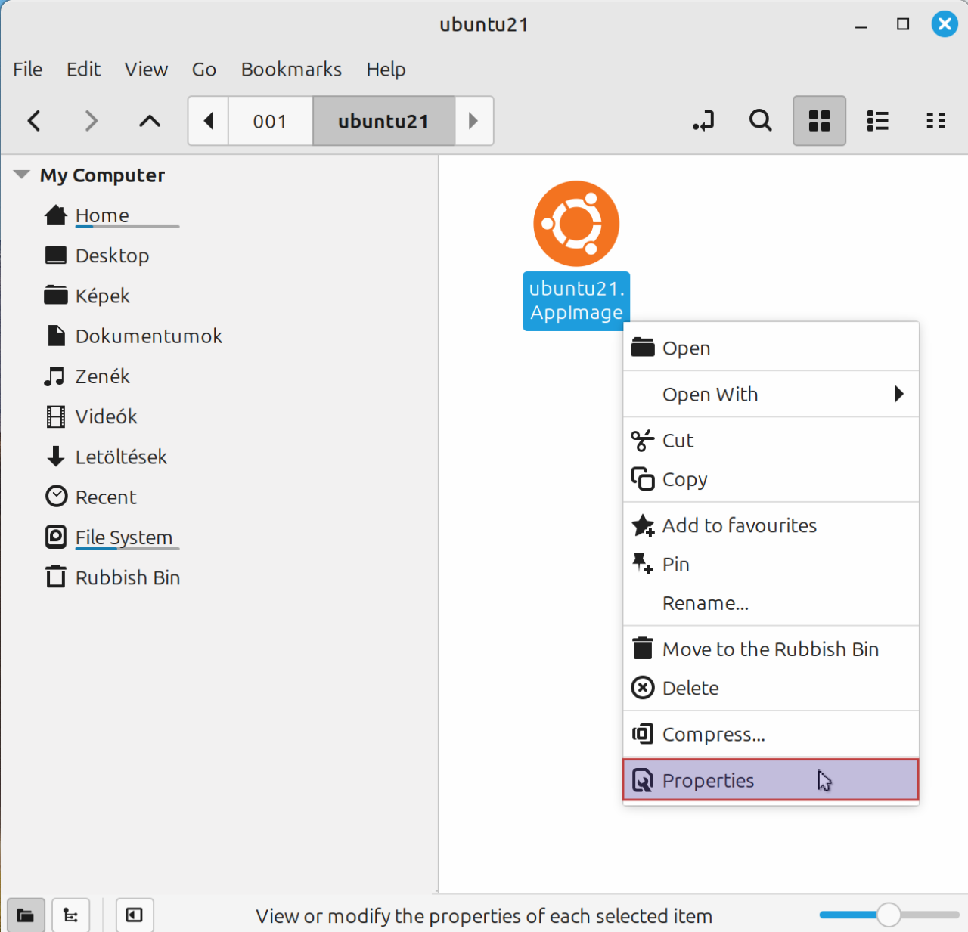Open Dokumentumok in the sidebar

(x=149, y=336)
